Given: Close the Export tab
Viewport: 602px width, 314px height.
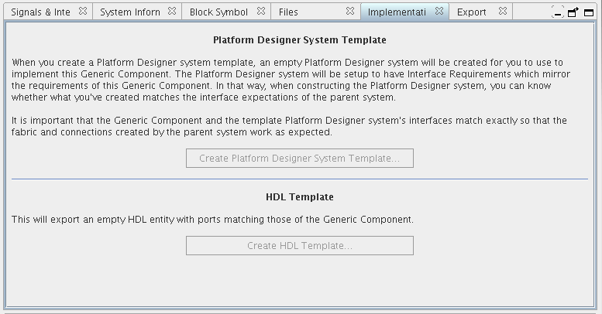Looking at the screenshot, I should 503,12.
